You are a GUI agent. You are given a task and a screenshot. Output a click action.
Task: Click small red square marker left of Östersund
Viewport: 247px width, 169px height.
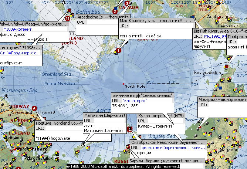[x=10, y=115]
